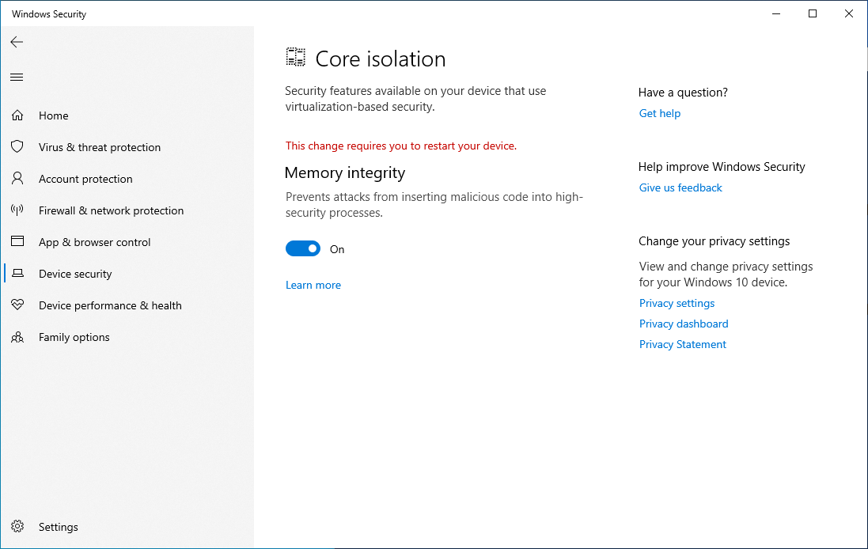The image size is (868, 549).
Task: Open Account protection page
Action: point(85,179)
